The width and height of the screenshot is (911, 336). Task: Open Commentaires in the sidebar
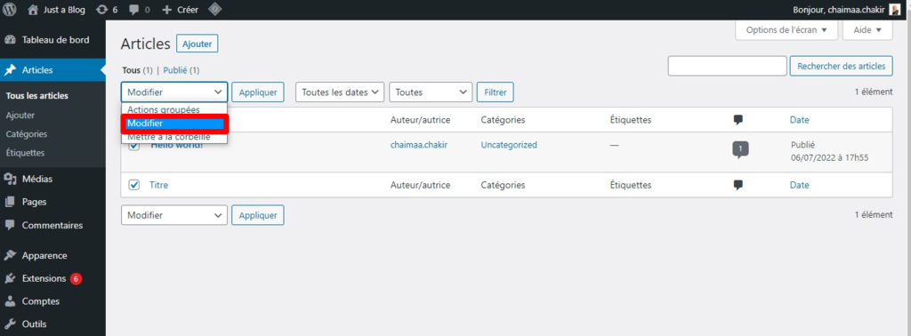pos(52,225)
